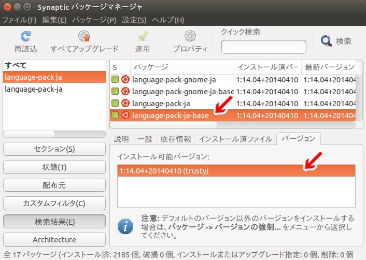366x260 pixels.
Task: Switch to the インストール済ファイル tab
Action: pyautogui.click(x=235, y=139)
